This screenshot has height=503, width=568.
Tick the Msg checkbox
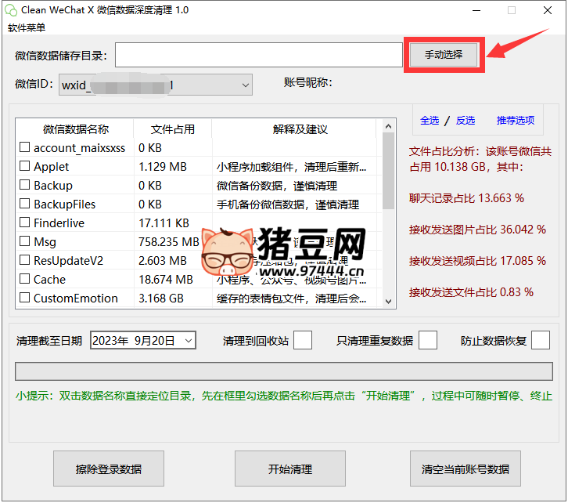[x=24, y=241]
